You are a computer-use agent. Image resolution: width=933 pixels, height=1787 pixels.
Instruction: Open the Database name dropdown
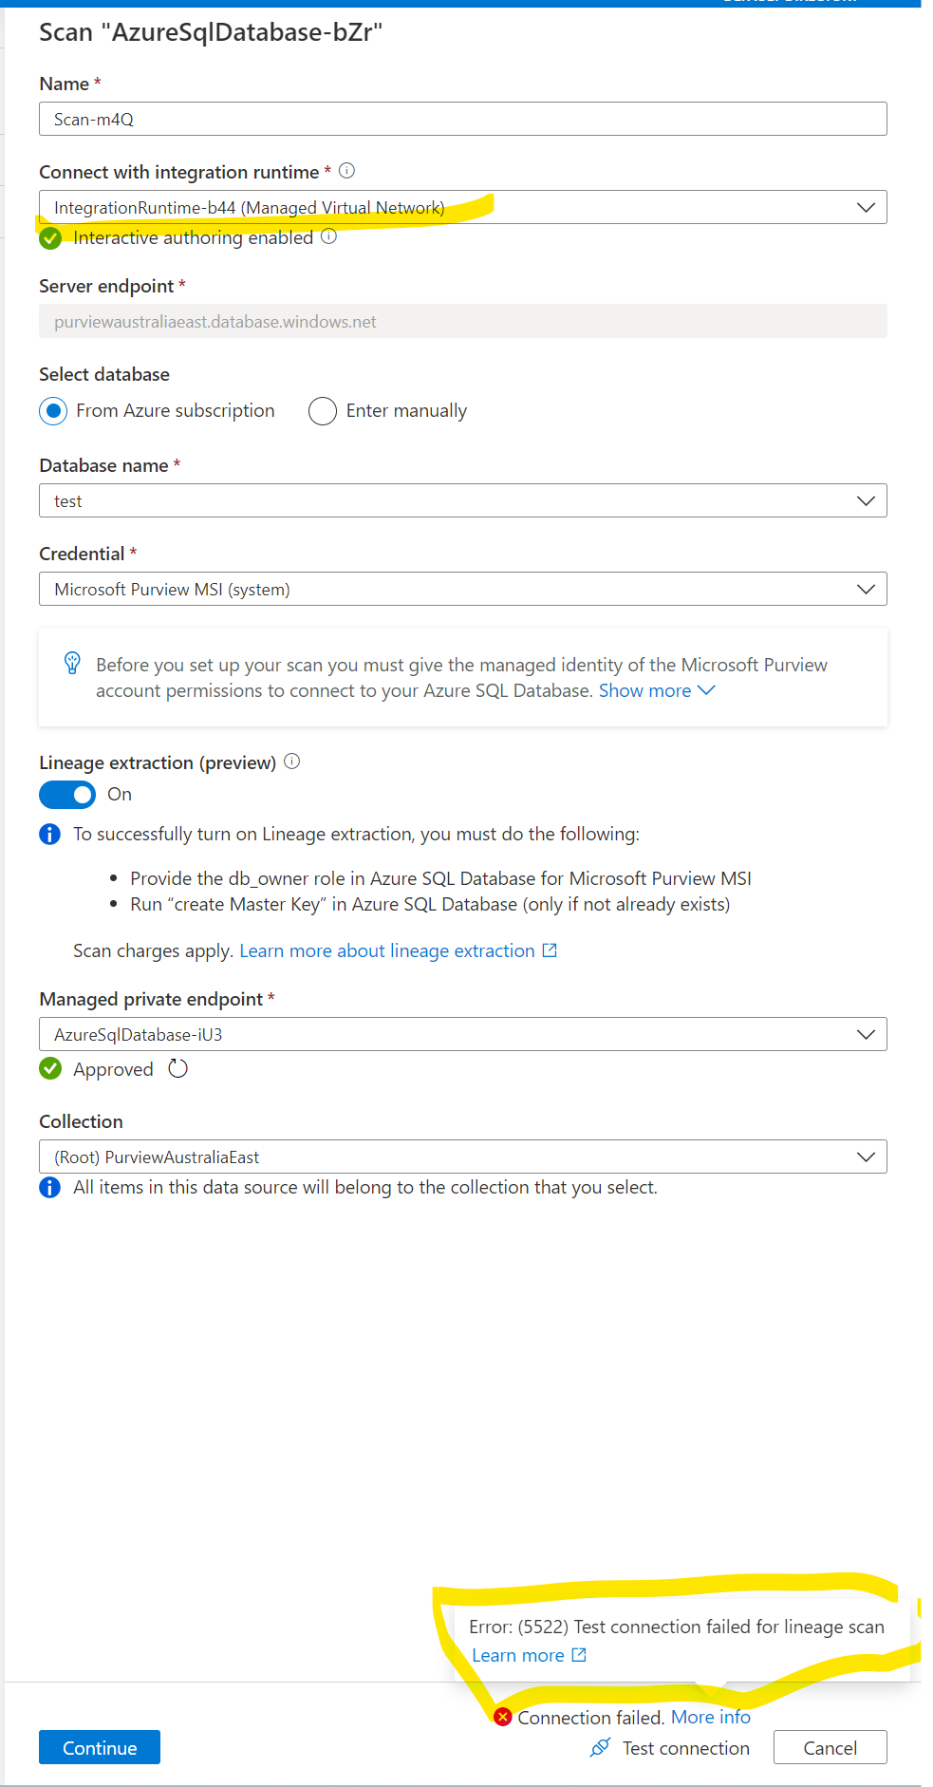click(463, 500)
